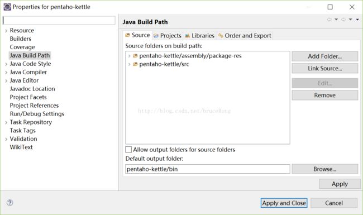The height and width of the screenshot is (215, 363).
Task: Switch to the Libraries tab
Action: [200, 36]
